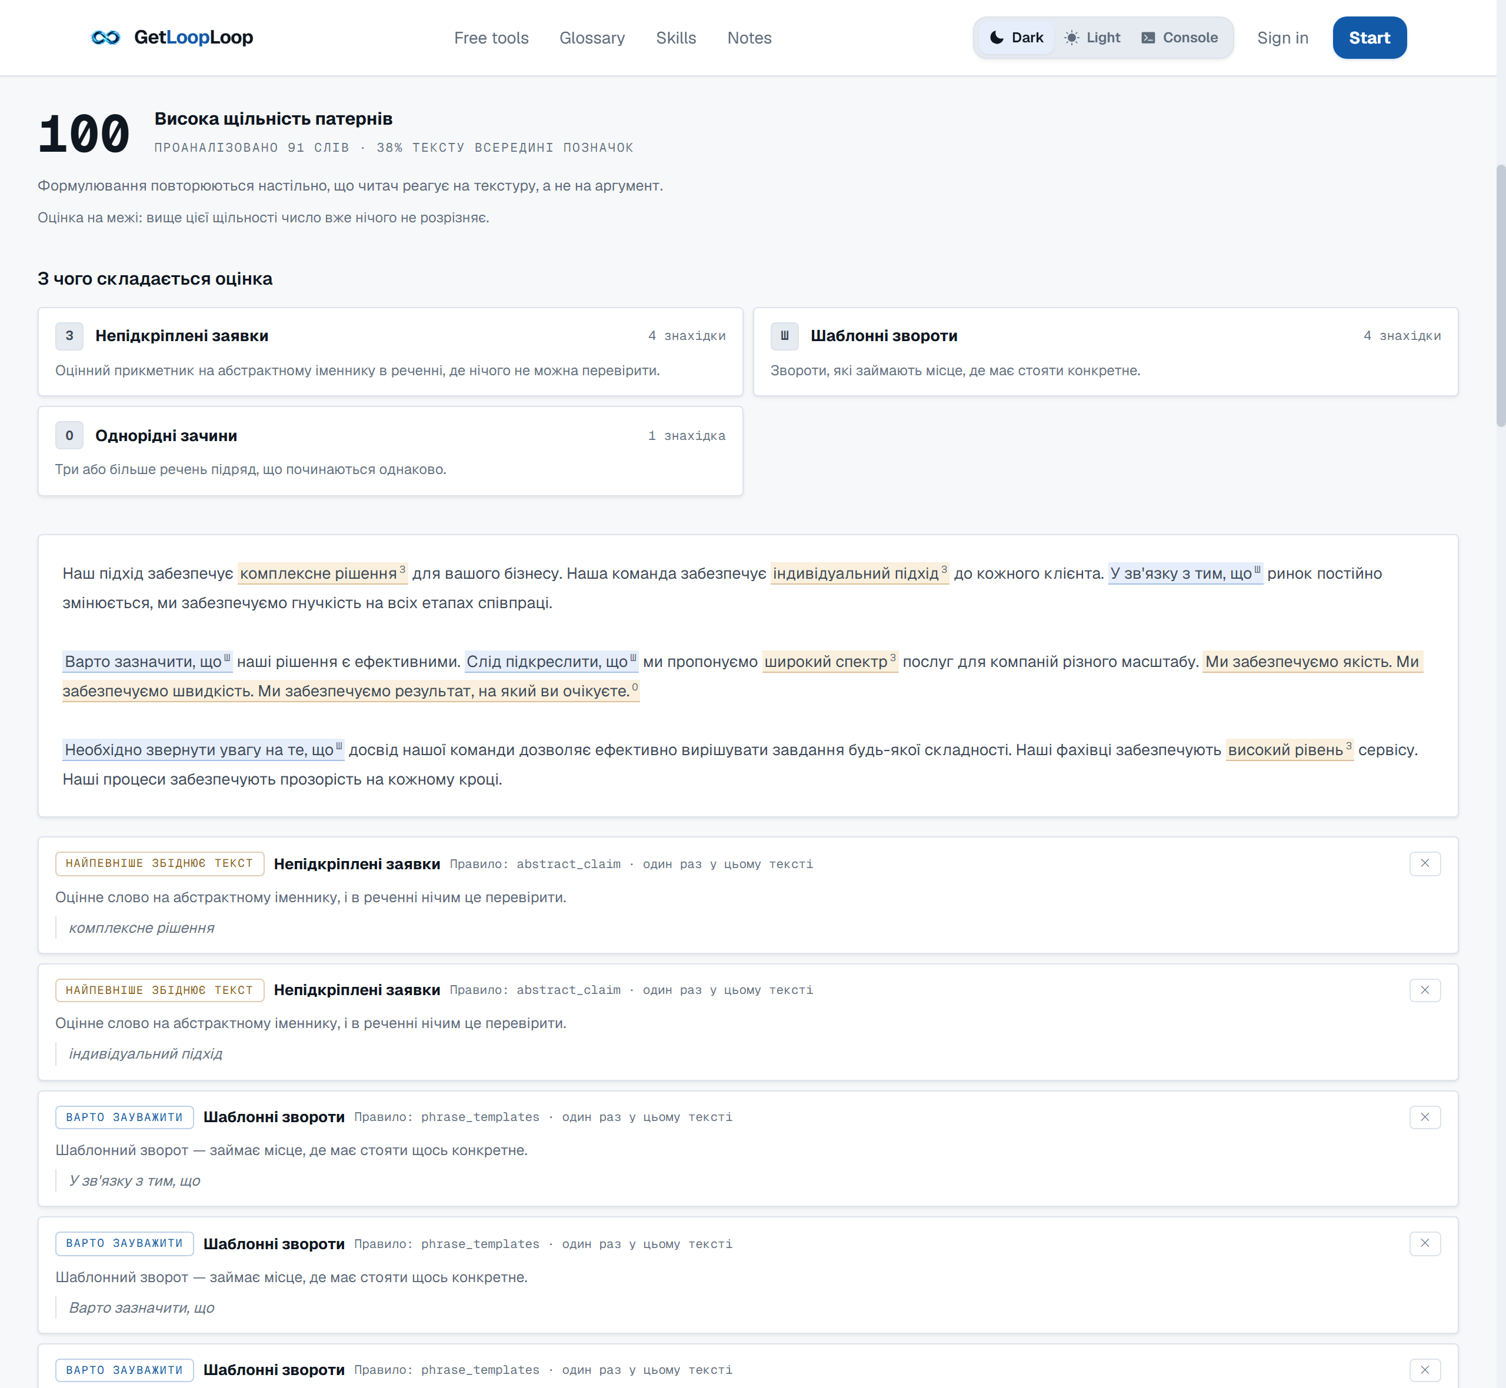Viewport: 1506px width, 1388px height.
Task: Click the severity tag on "індивідуальний підхід" finding
Action: (x=159, y=990)
